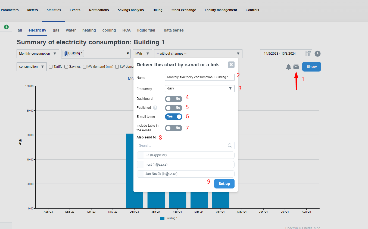Expand the Monthly consumption dropdown

(38, 54)
